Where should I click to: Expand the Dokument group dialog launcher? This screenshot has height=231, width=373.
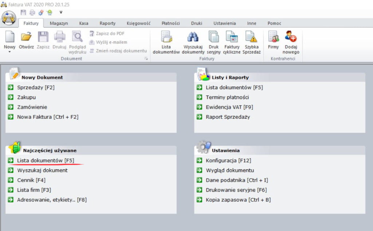(146, 59)
